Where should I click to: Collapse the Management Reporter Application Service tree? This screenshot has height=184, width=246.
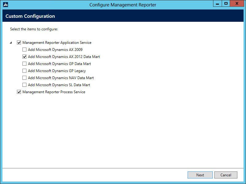coord(11,42)
